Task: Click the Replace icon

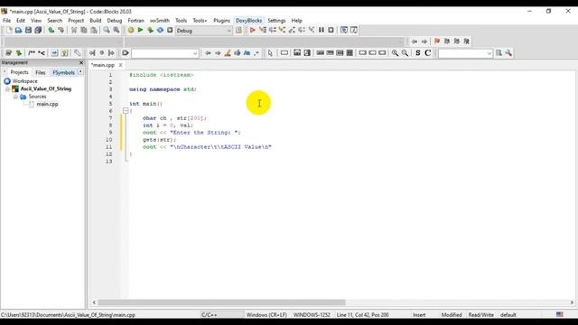Action: point(117,30)
